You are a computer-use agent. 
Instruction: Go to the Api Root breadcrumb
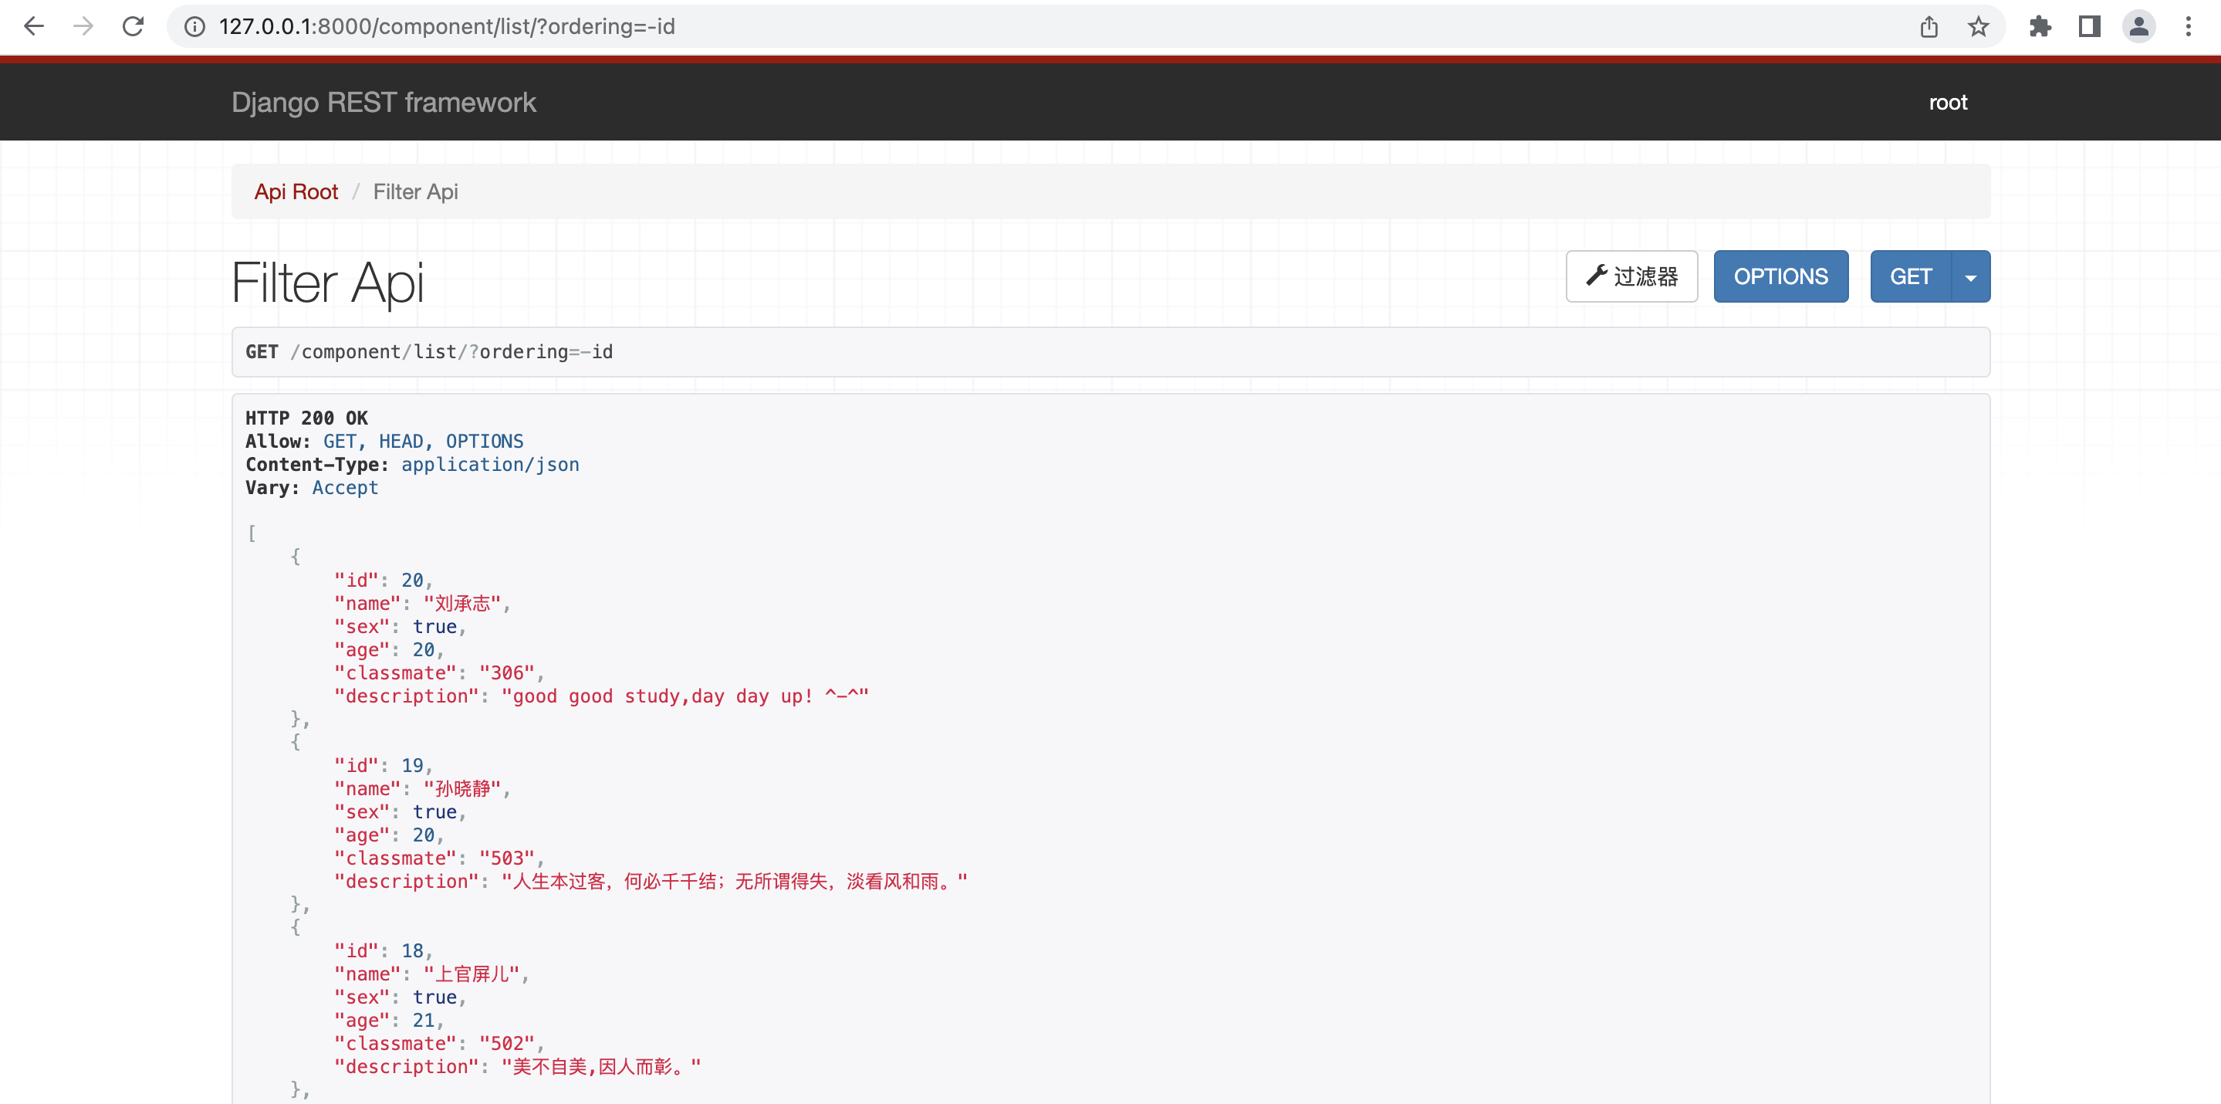tap(296, 191)
